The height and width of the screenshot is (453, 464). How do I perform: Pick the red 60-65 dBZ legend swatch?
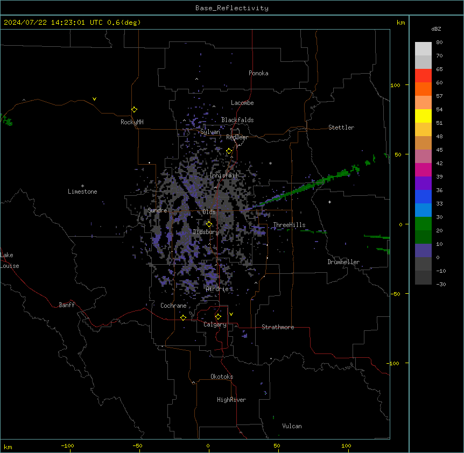423,75
